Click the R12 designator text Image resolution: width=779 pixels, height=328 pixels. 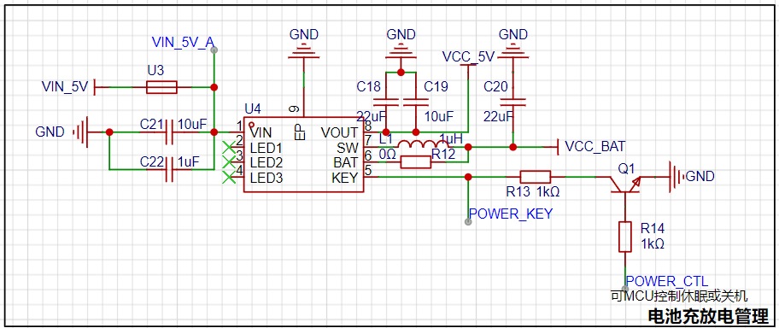443,155
